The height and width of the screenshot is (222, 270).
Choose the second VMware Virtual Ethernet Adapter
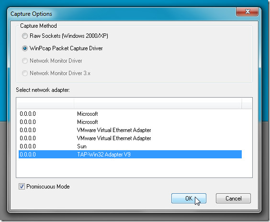tap(130, 138)
